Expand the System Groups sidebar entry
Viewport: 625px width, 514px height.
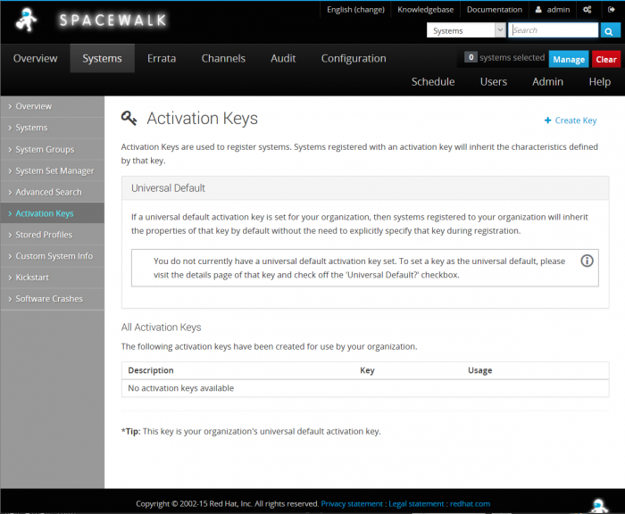(45, 149)
